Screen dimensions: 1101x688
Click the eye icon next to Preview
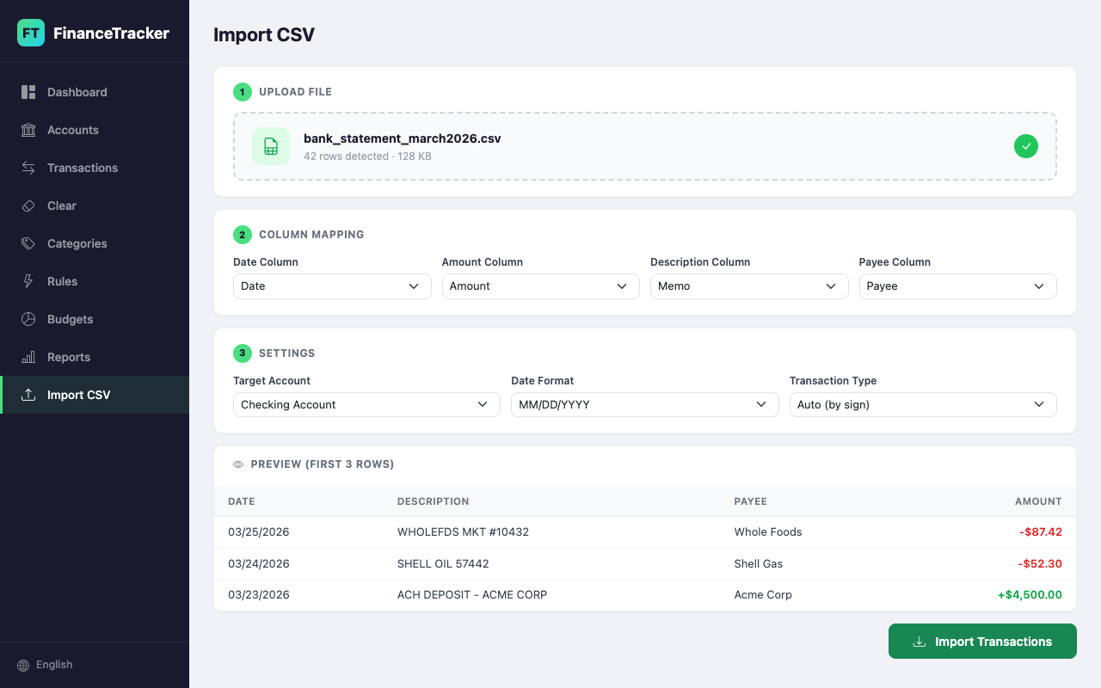237,464
